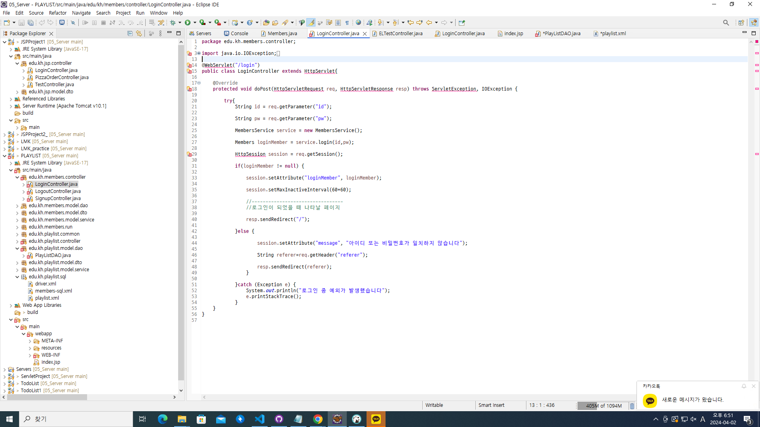Viewport: 760px width, 427px height.
Task: Click the toolbar search magnifier icon
Action: pos(726,23)
